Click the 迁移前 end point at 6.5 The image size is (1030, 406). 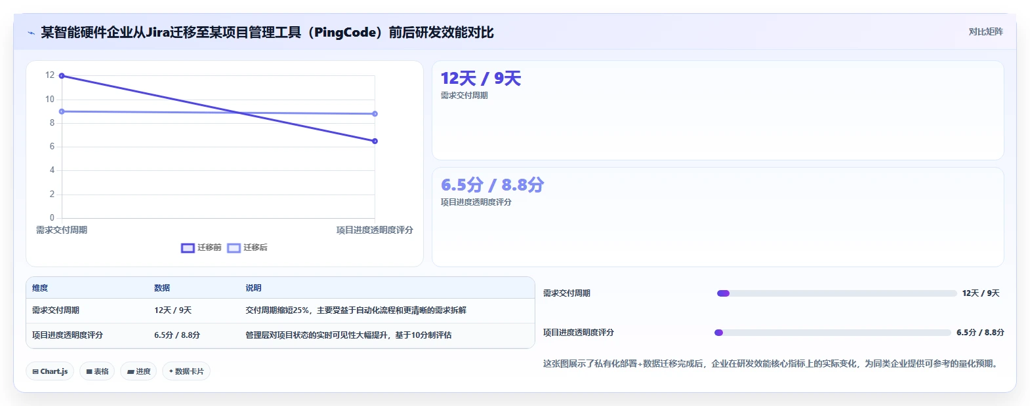tap(375, 141)
